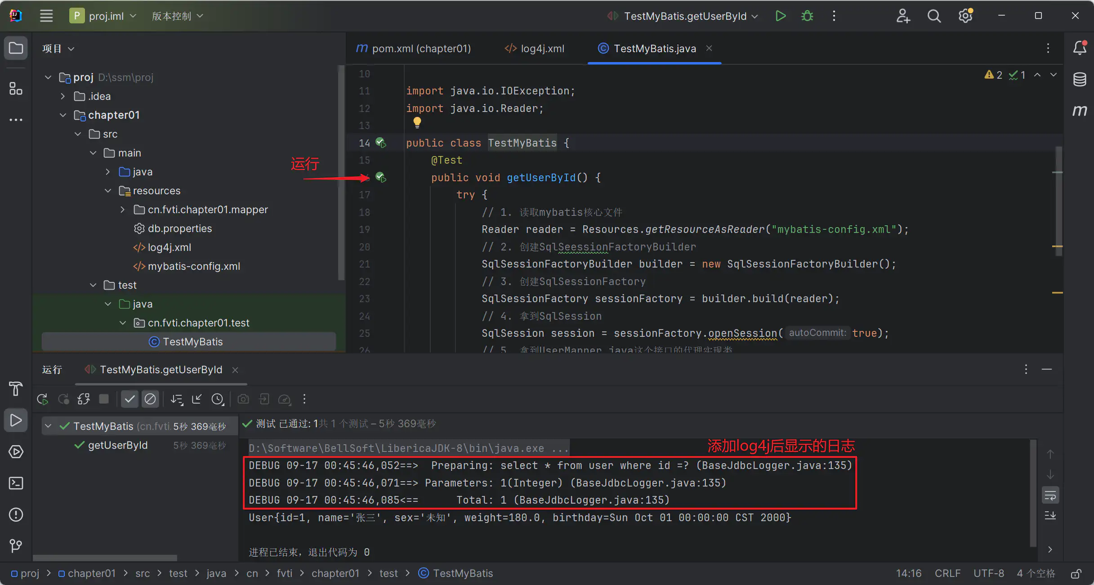The image size is (1094, 585).
Task: Close the TestMyBatis.java tab
Action: (709, 48)
